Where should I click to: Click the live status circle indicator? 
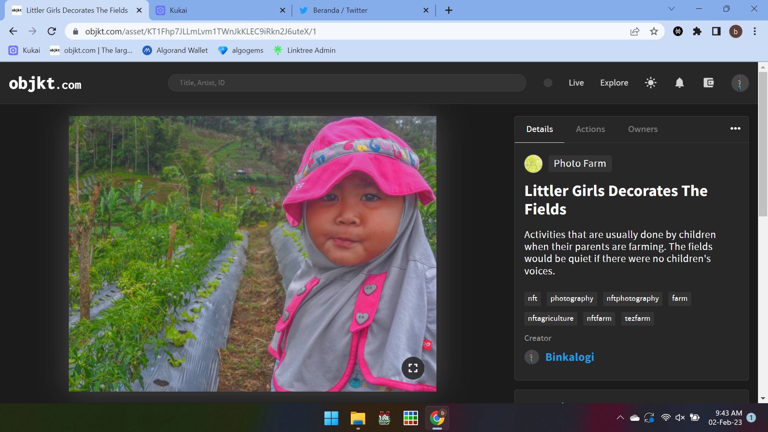pyautogui.click(x=548, y=83)
